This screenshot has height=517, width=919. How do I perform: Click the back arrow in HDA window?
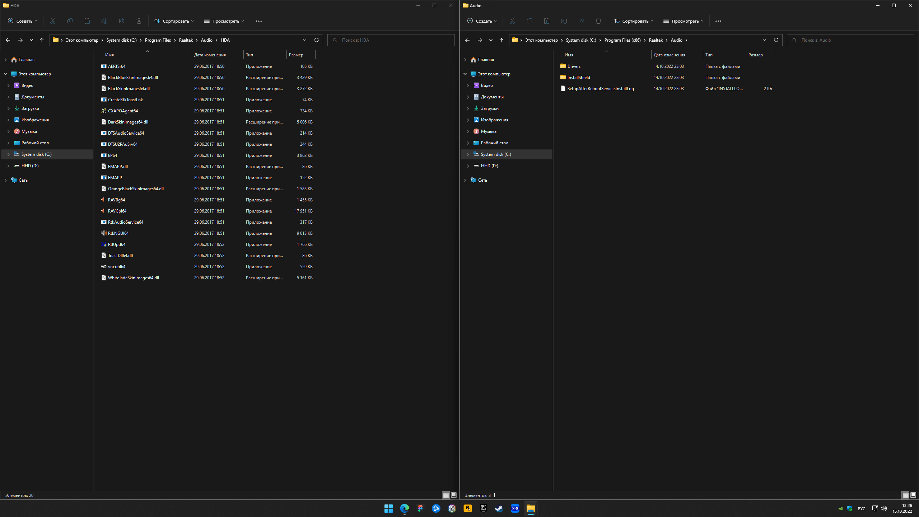click(8, 40)
